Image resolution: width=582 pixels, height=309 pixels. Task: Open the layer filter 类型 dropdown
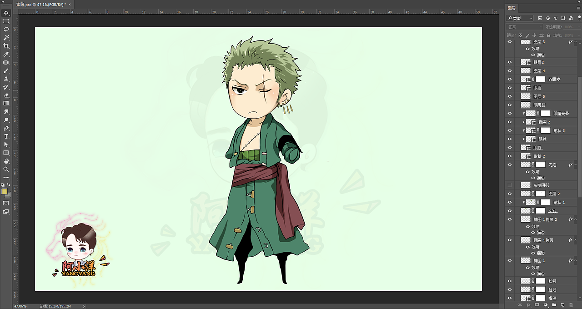pyautogui.click(x=520, y=18)
